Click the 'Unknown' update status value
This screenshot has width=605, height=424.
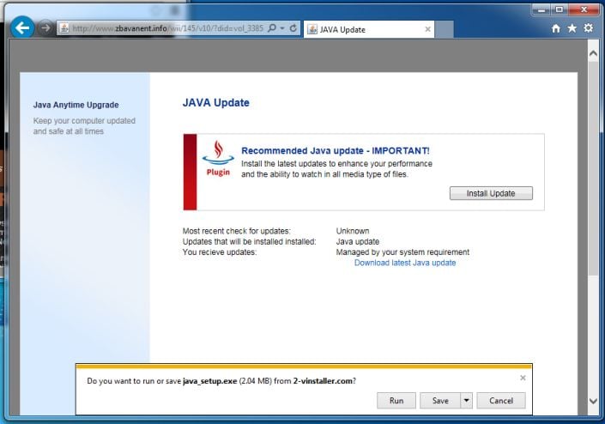pyautogui.click(x=353, y=231)
